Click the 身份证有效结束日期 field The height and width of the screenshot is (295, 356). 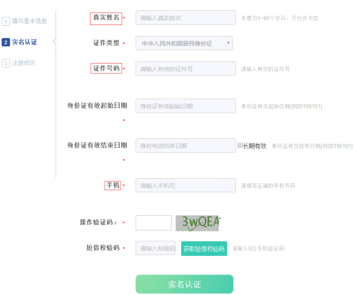pyautogui.click(x=186, y=145)
